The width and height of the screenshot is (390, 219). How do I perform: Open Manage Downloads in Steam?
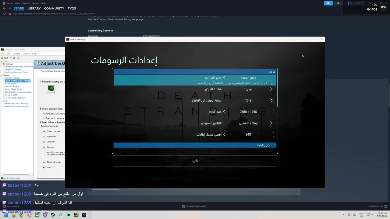point(194,206)
